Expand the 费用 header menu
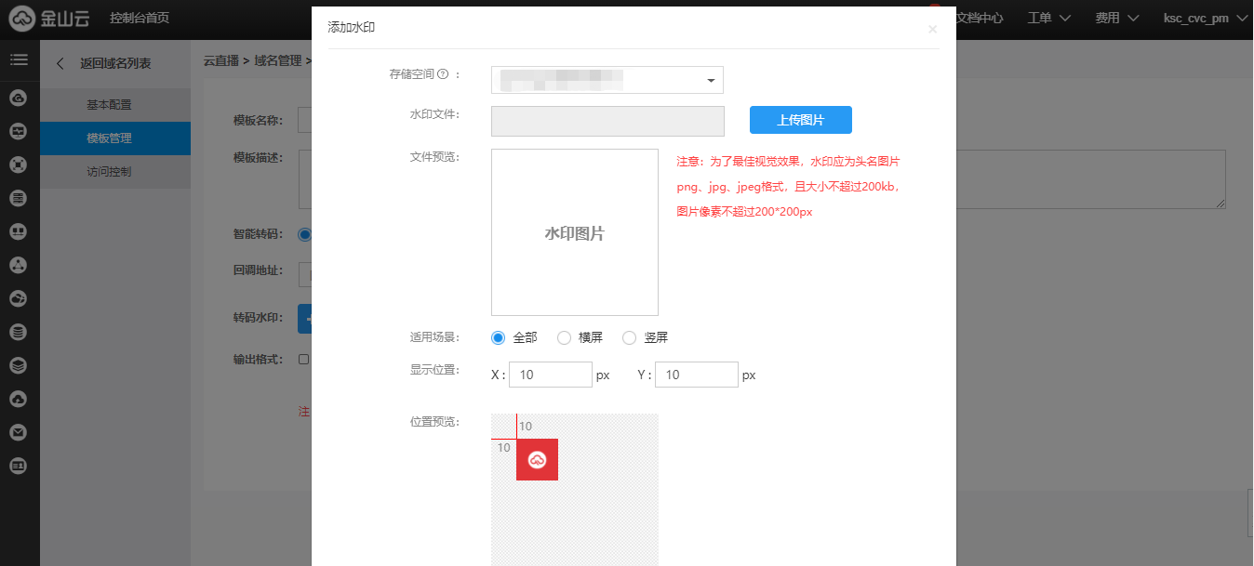1254x566 pixels. [x=1117, y=19]
